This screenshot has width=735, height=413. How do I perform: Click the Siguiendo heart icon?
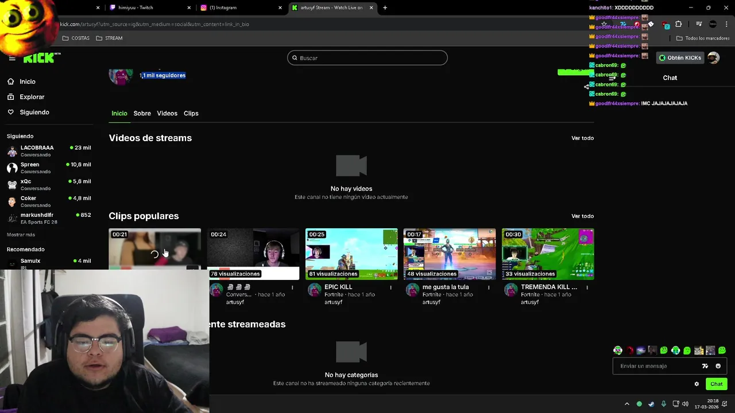tap(11, 112)
